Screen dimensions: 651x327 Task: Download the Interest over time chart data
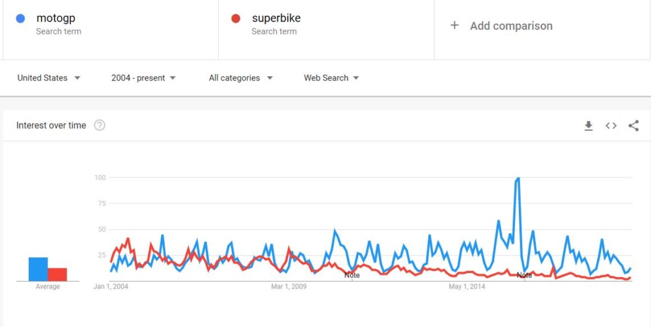(589, 126)
